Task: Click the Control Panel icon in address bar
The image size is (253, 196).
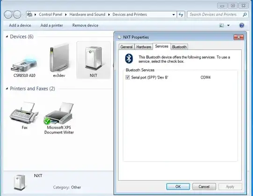Action: [30, 15]
